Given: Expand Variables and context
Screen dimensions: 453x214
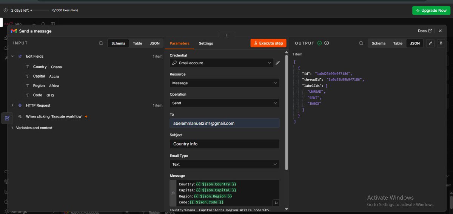Looking at the screenshot, I should (12, 128).
